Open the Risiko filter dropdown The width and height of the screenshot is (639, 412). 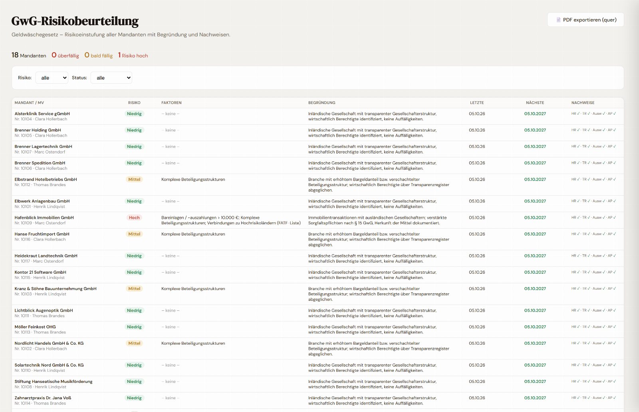tap(52, 78)
